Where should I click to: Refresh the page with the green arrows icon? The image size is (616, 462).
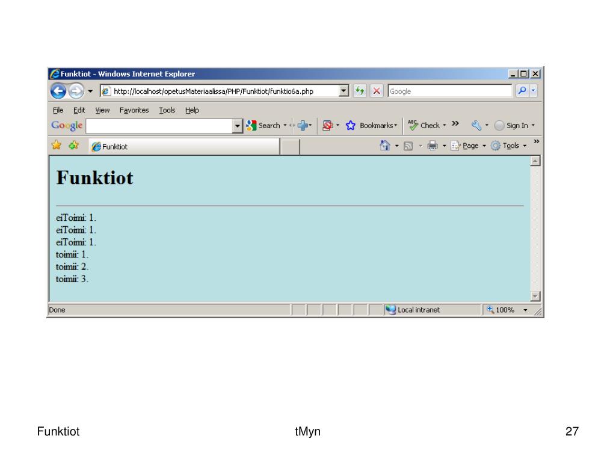point(360,91)
